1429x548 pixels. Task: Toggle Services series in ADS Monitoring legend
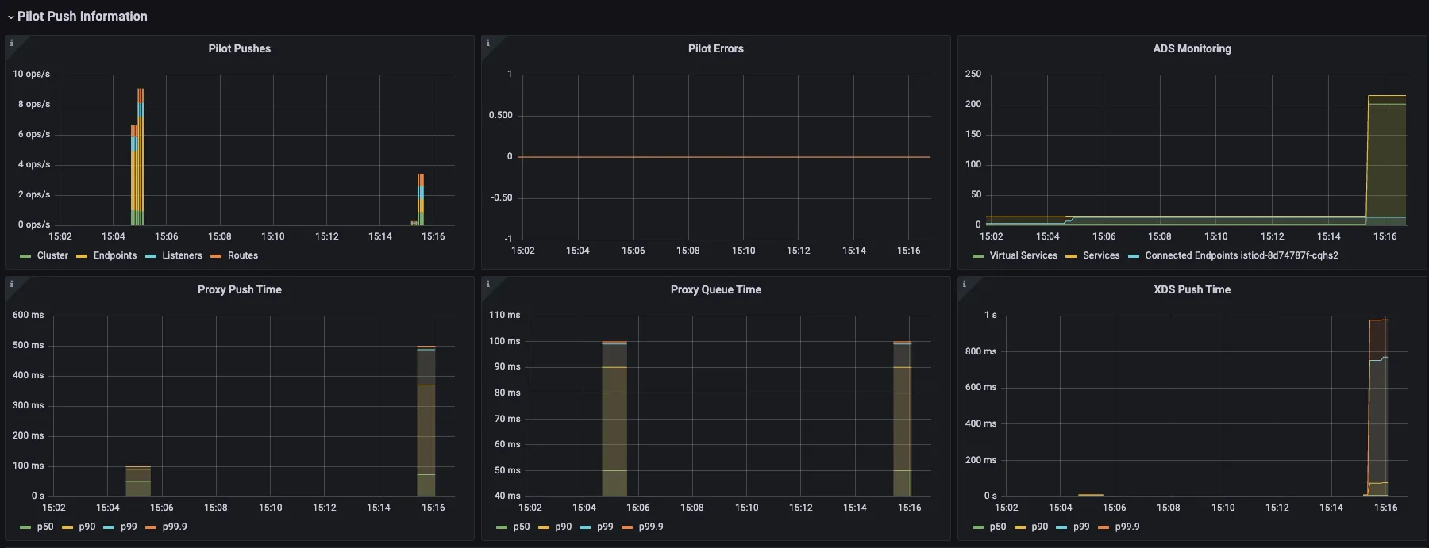[1101, 255]
